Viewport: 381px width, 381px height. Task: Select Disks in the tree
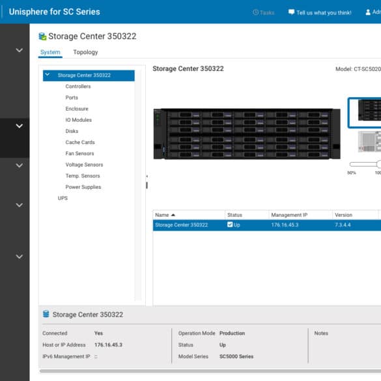tap(72, 131)
